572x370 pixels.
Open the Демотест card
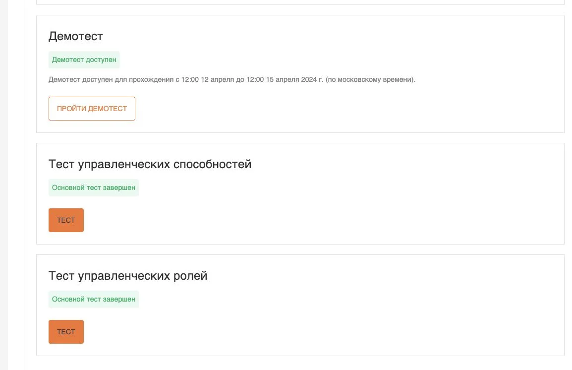(x=297, y=74)
